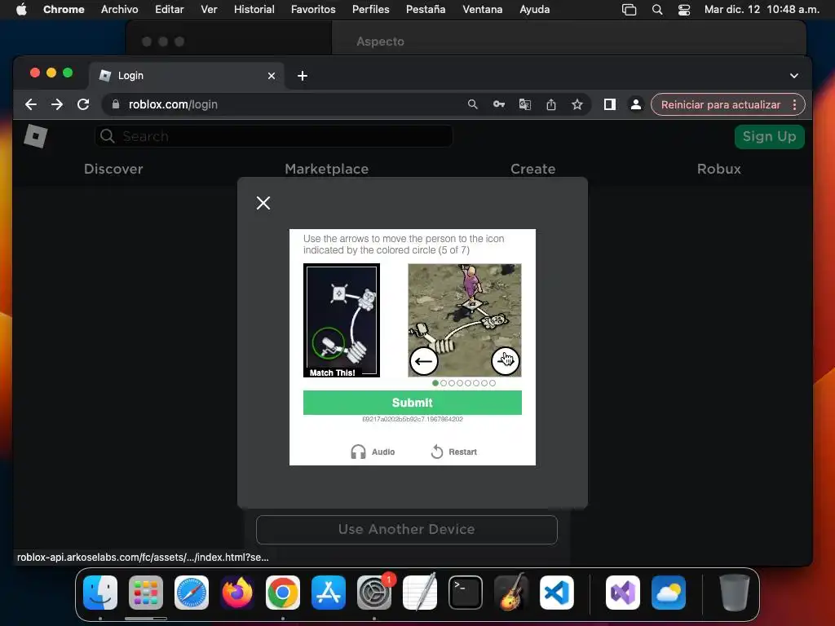Viewport: 835px width, 626px height.
Task: Bookmark this page with the star icon
Action: pyautogui.click(x=577, y=104)
